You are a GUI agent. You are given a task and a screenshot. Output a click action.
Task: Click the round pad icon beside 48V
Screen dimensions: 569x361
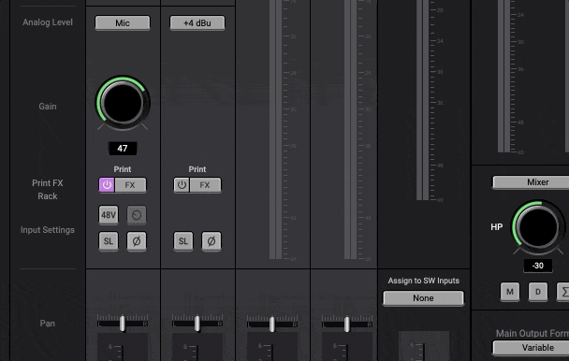137,215
